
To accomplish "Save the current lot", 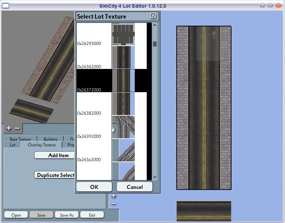I will [x=41, y=215].
